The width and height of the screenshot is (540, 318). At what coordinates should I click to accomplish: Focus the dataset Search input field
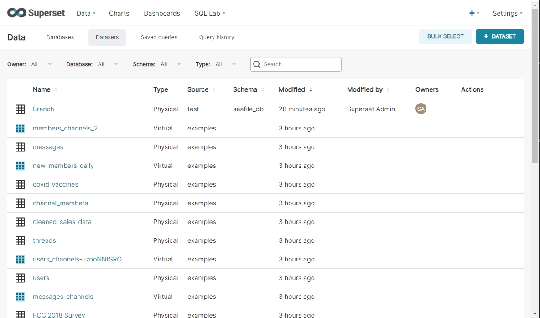(x=300, y=64)
